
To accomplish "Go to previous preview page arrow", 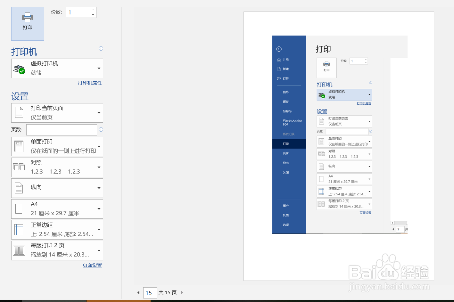I will (138, 292).
